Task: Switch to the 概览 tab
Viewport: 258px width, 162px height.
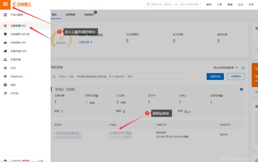Action: pyautogui.click(x=54, y=14)
